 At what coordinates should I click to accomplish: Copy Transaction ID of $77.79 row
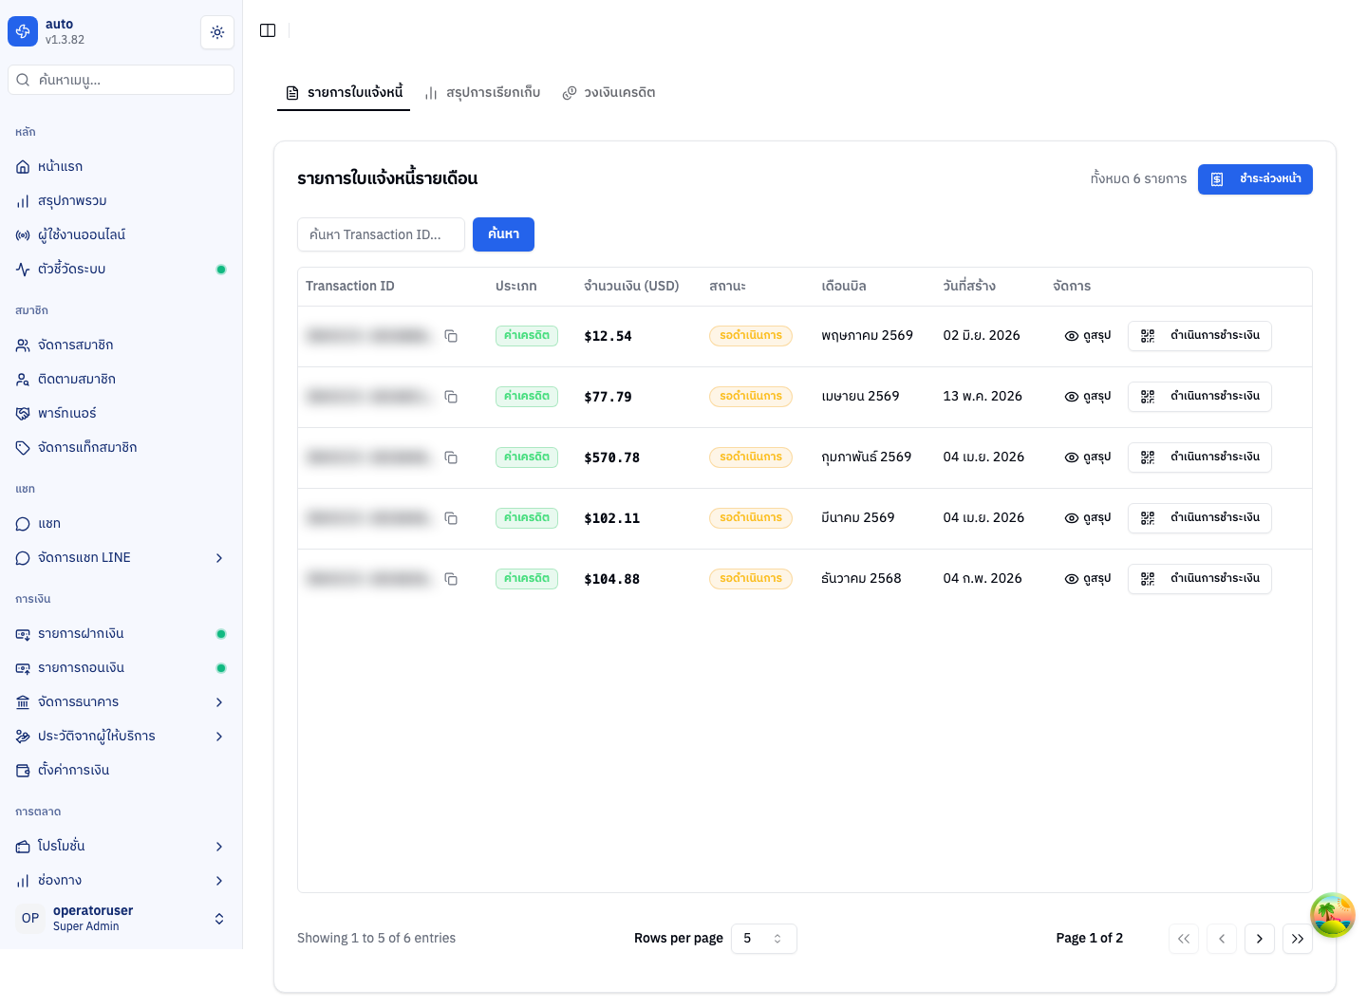[451, 397]
